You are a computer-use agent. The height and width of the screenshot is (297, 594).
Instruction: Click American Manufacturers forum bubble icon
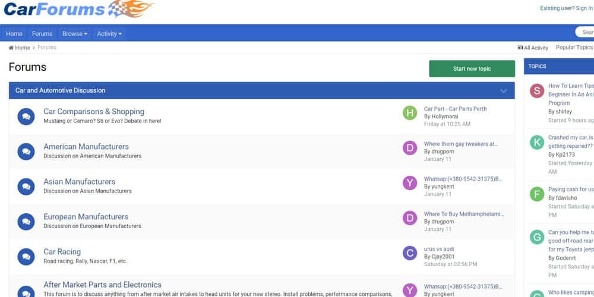click(x=26, y=151)
